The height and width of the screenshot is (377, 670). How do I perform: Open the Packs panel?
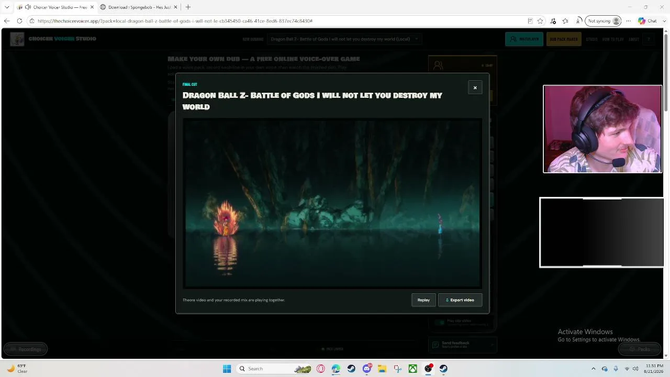[x=640, y=349]
